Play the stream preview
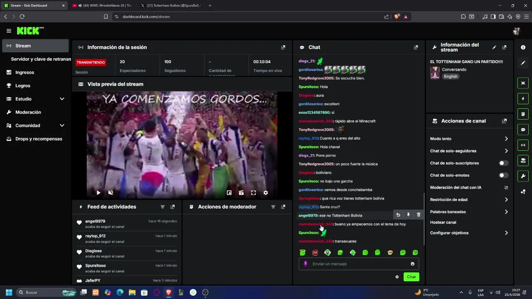Viewport: 532px width, 299px height. pos(99,193)
